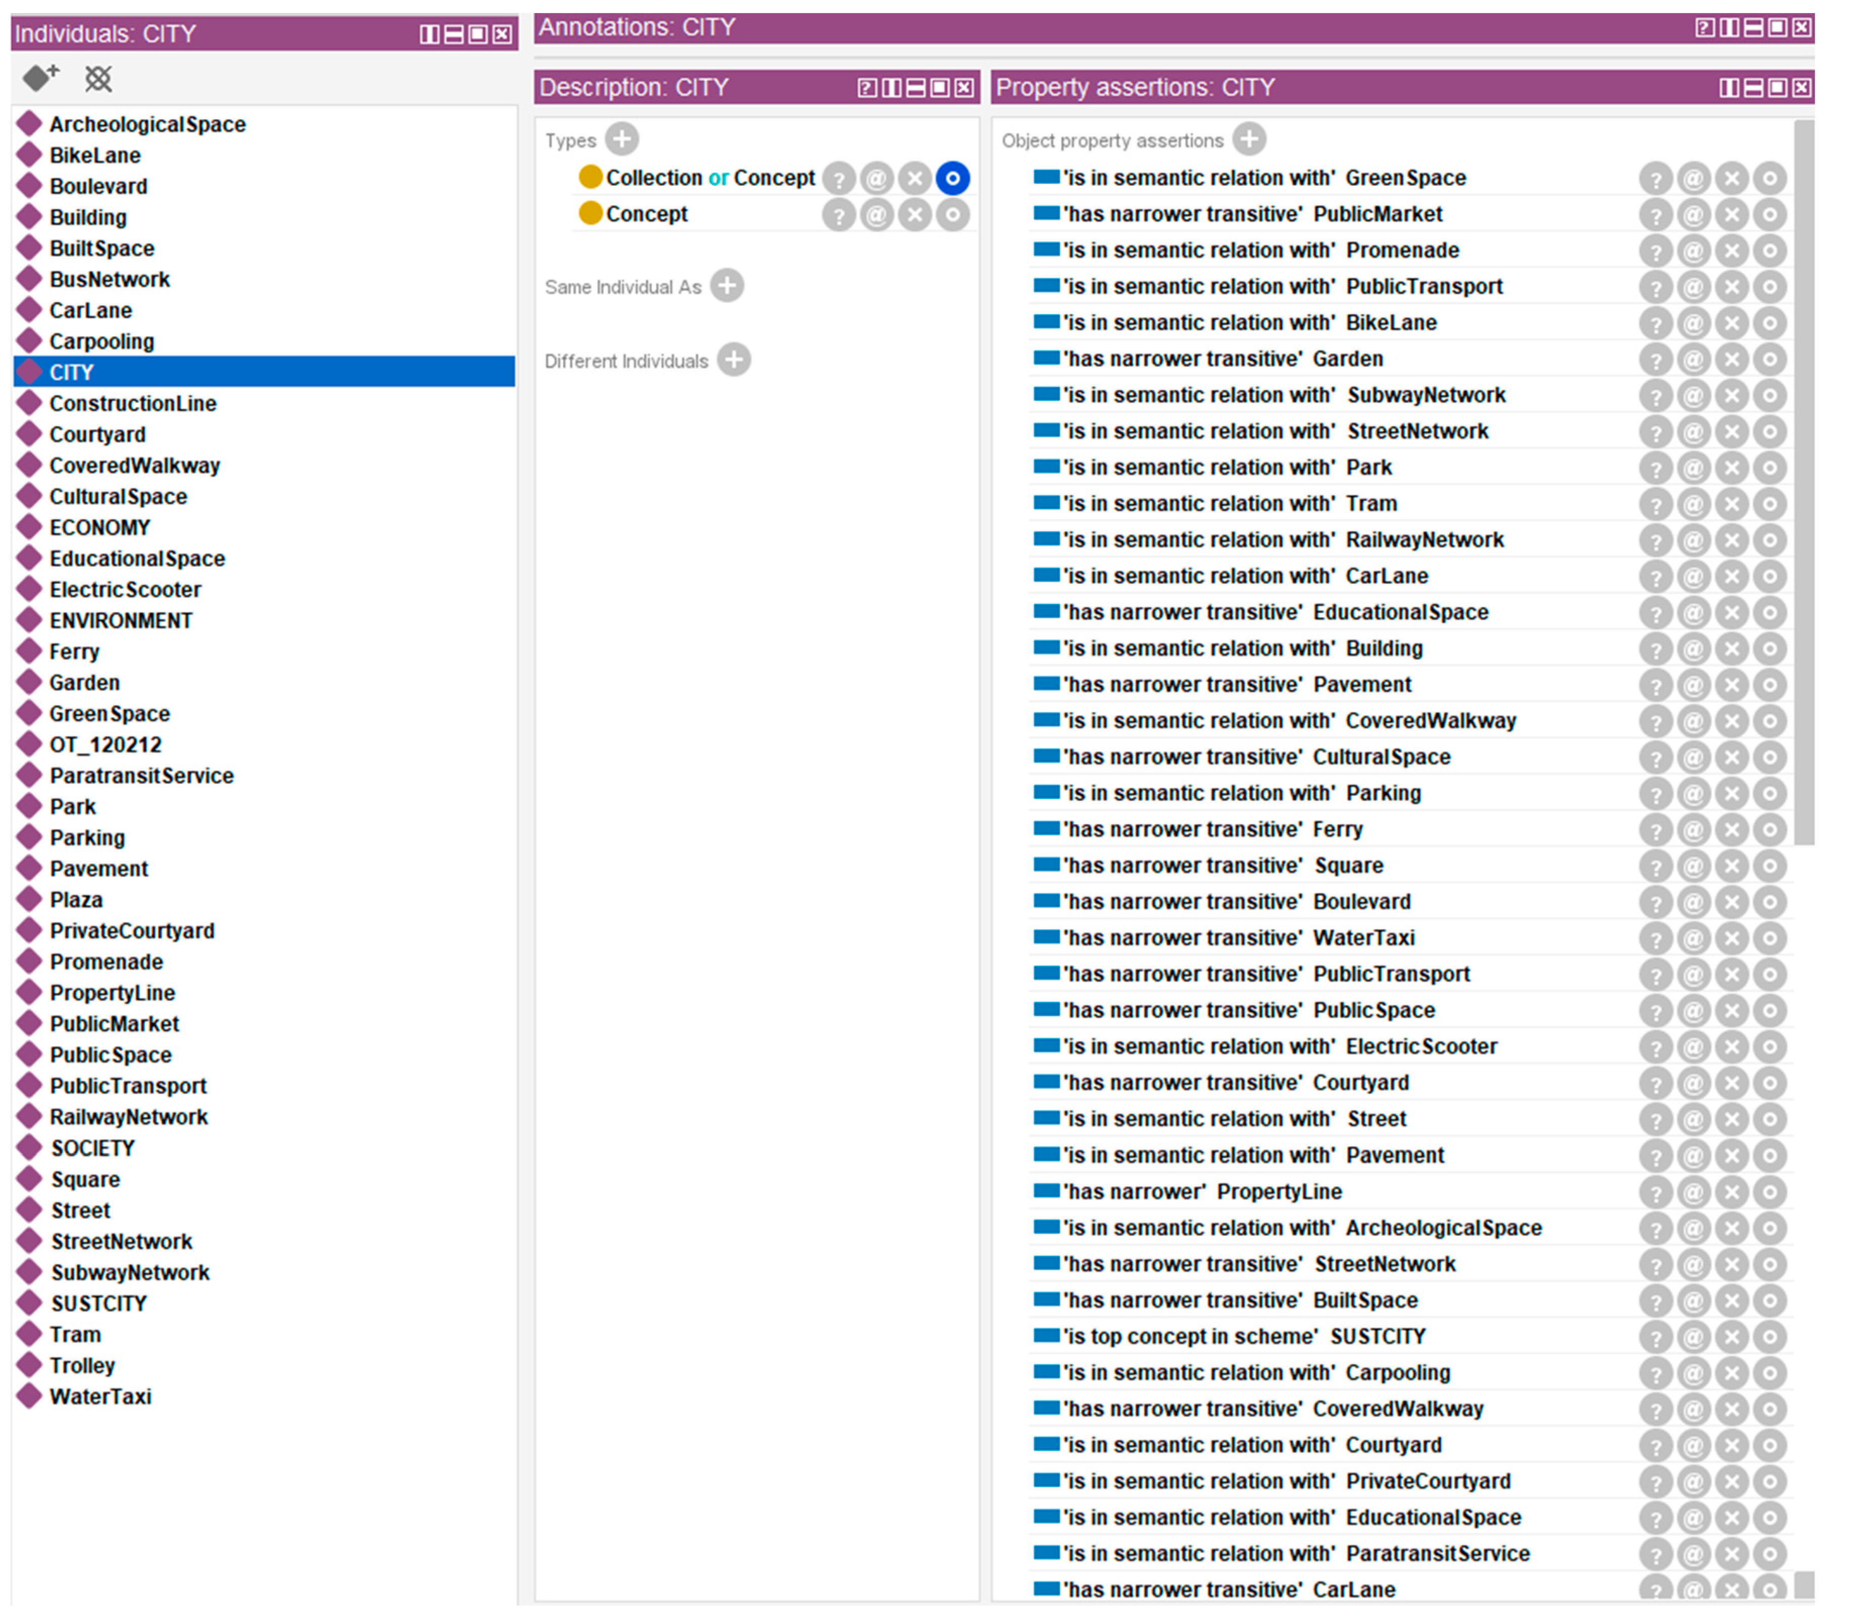The image size is (1854, 1619).
Task: Click the delete individual icon
Action: (97, 79)
